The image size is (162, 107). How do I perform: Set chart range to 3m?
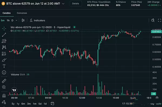pyautogui.click(x=29, y=104)
